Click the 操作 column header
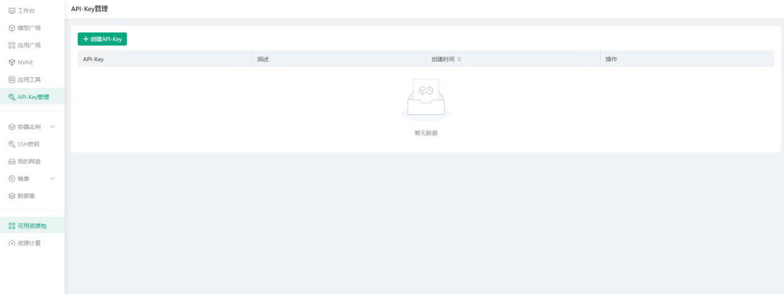Image resolution: width=784 pixels, height=294 pixels. (x=611, y=59)
